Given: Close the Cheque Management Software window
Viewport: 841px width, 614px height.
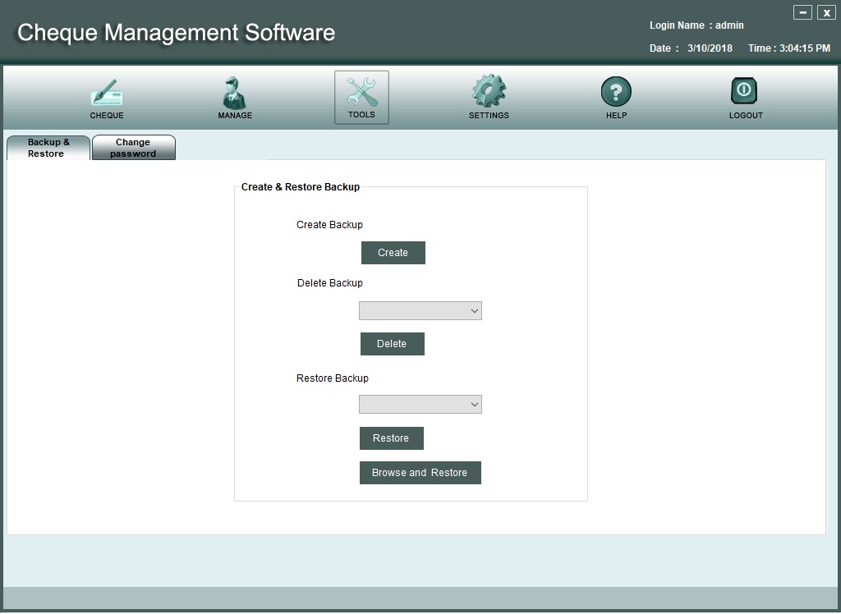Looking at the screenshot, I should tap(825, 12).
